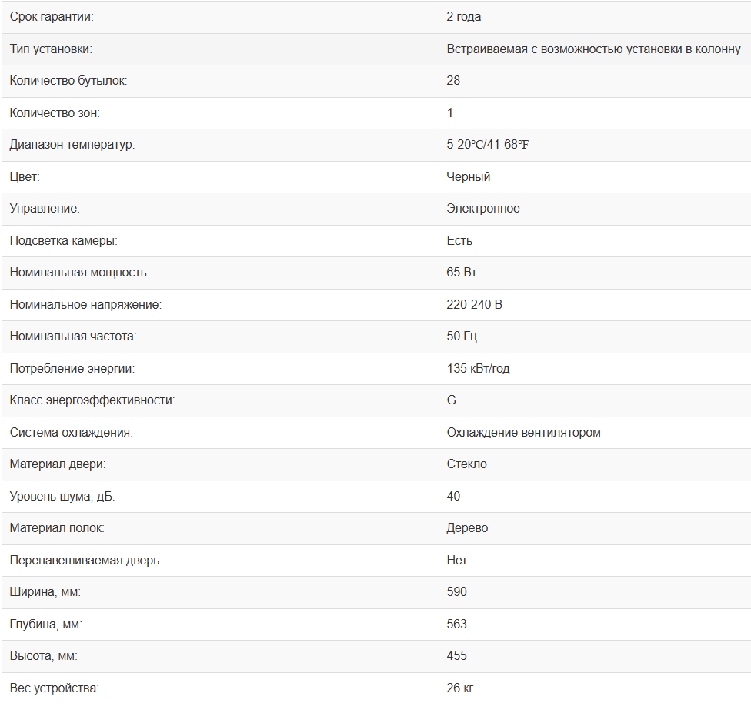This screenshot has width=751, height=710.
Task: Click the device weight value "26 кг"
Action: pos(460,688)
